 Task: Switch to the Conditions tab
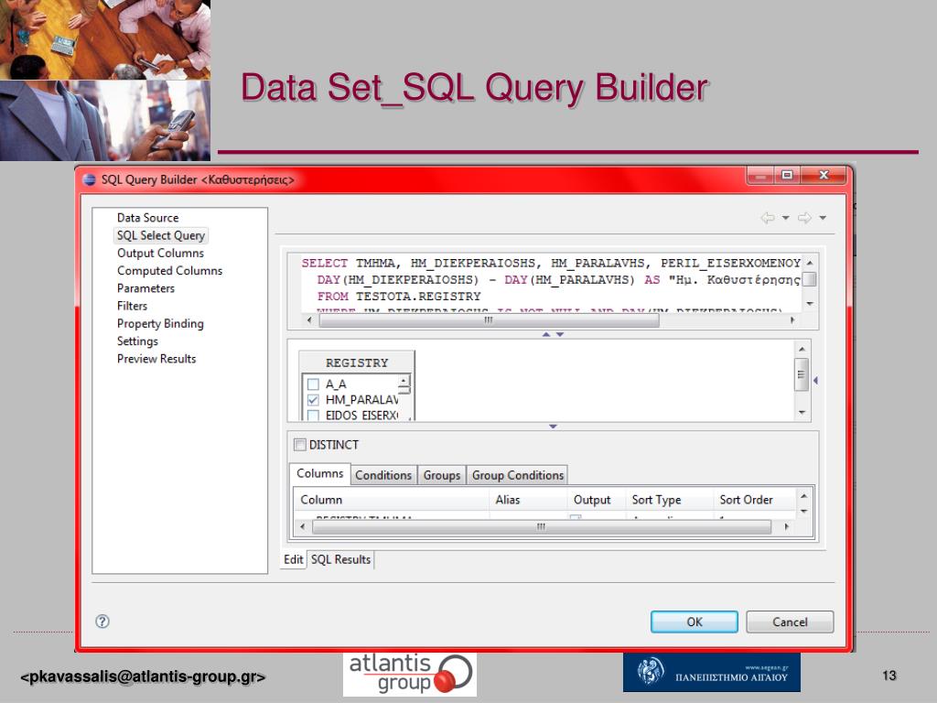pyautogui.click(x=382, y=475)
